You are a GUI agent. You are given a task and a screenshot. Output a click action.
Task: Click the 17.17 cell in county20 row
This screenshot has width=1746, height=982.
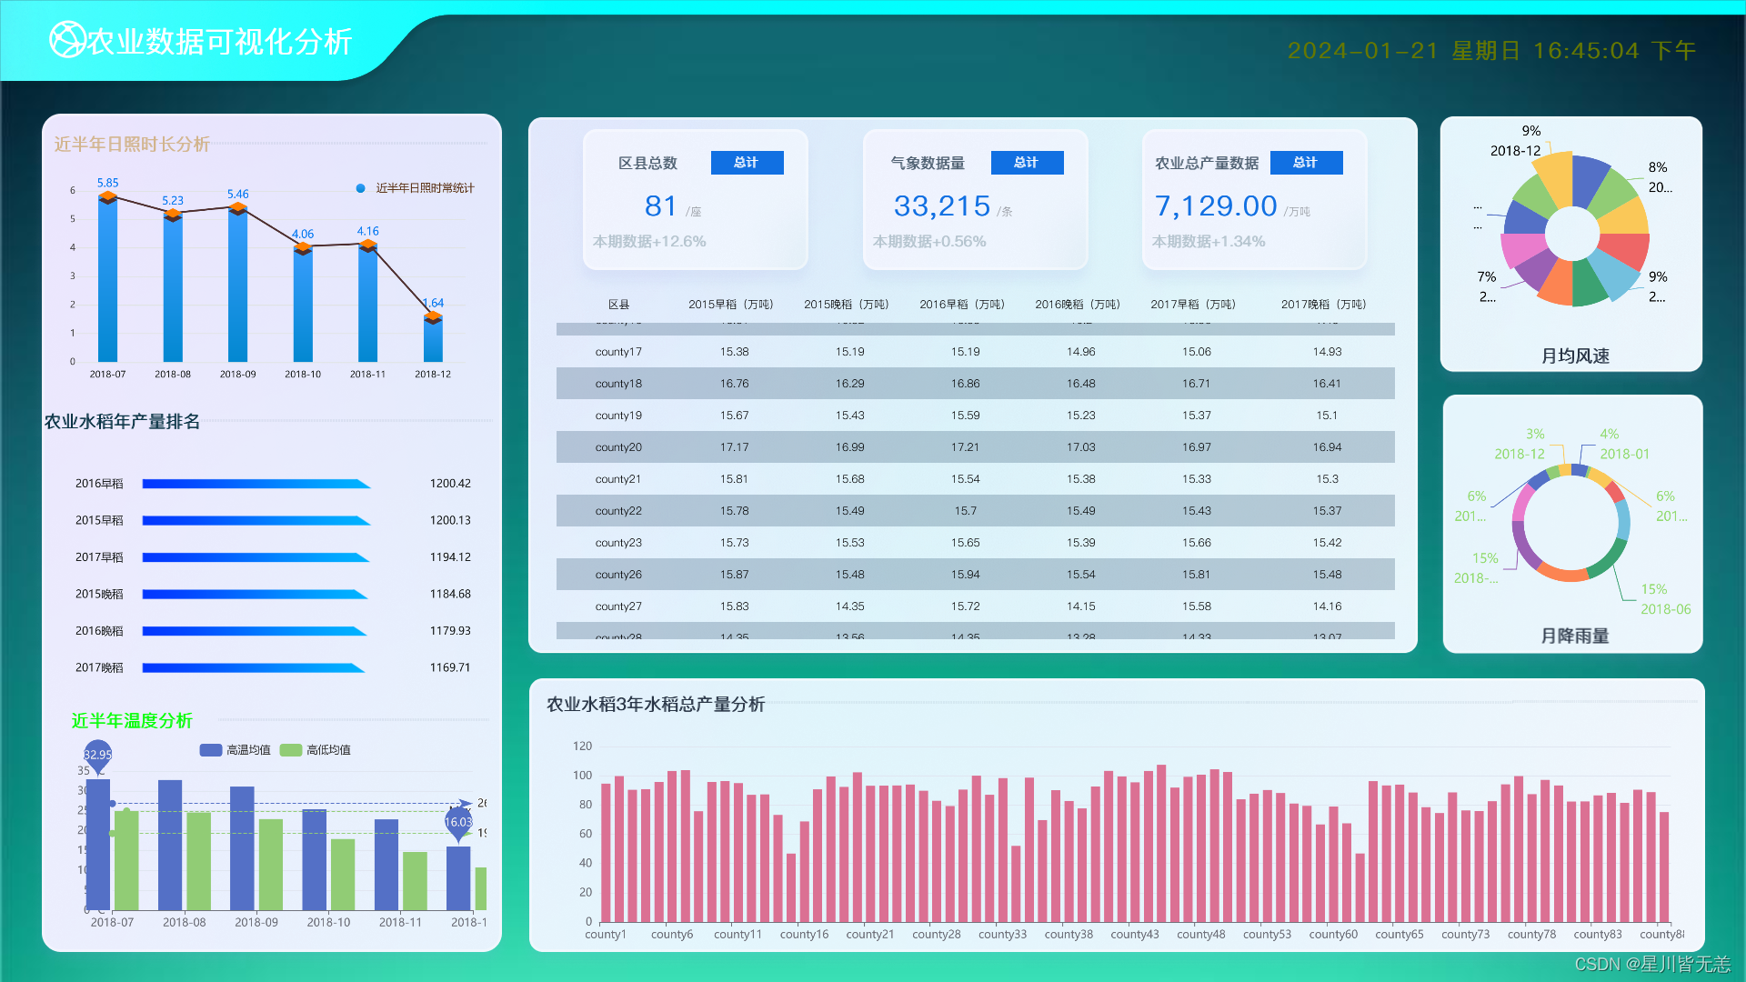(735, 447)
